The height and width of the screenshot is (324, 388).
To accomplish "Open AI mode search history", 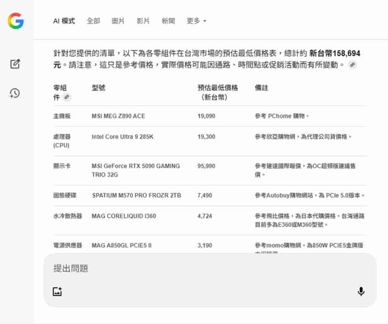I will click(x=15, y=94).
